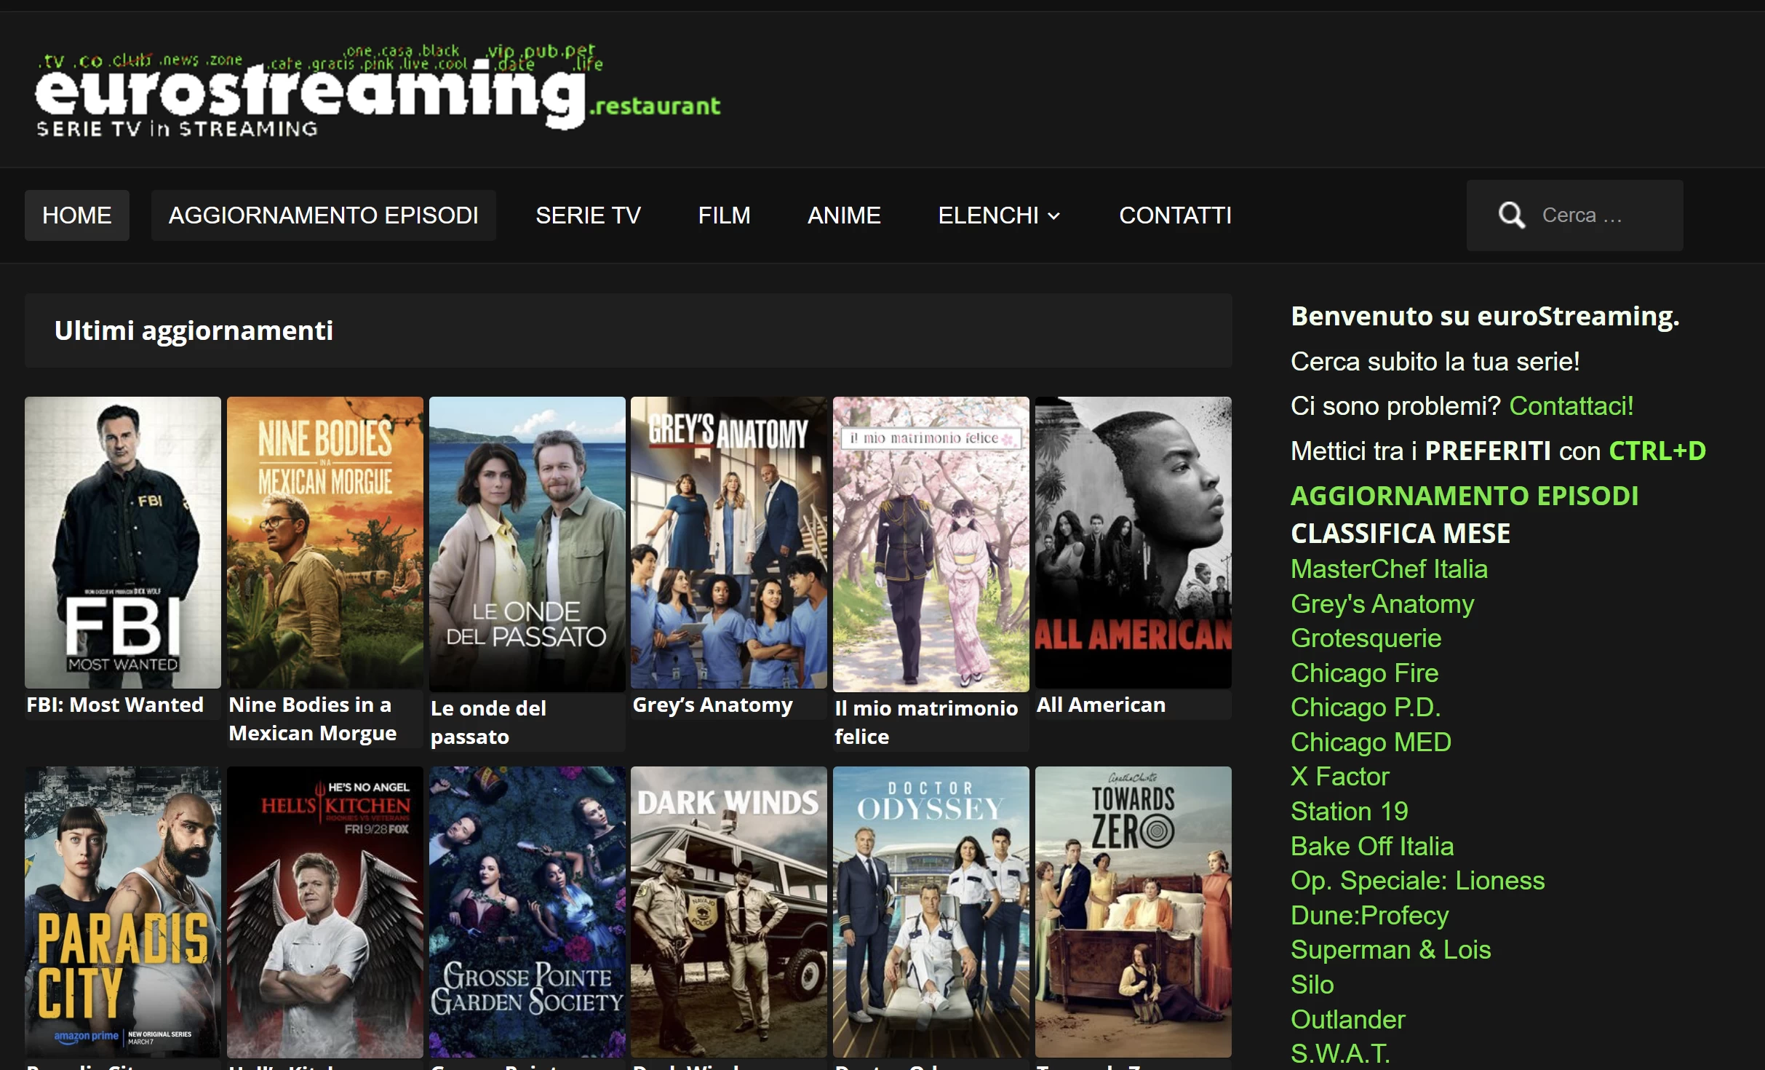Open MasterChef Italia from monthly ranking
This screenshot has height=1070, width=1765.
coord(1388,569)
